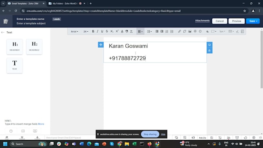Open File Explorer from the taskbar

[x=127, y=144]
